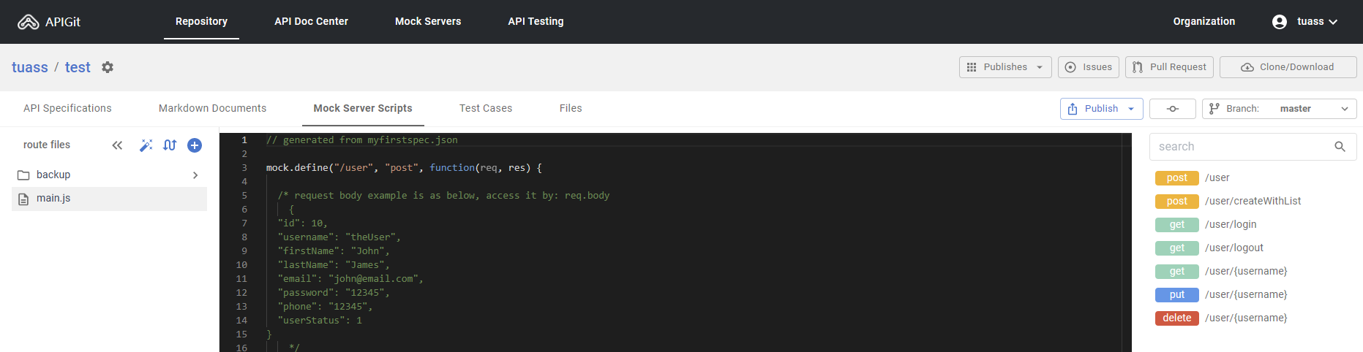Click the Pull Request button
1363x352 pixels.
coord(1169,67)
